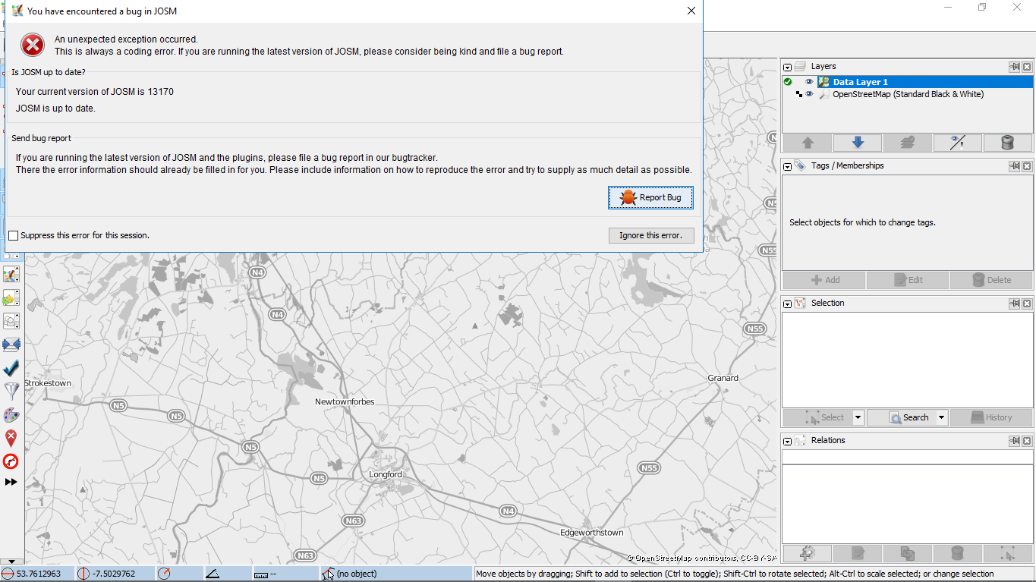
Task: Open the validator checkmark tool in sidebar
Action: coord(11,369)
